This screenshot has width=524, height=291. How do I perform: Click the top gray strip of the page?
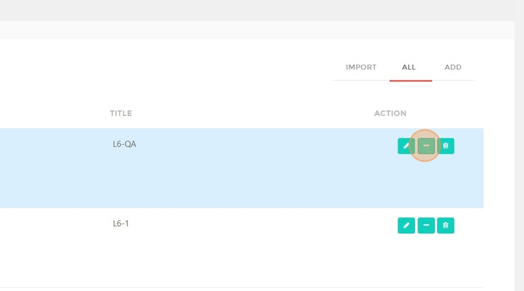click(257, 11)
